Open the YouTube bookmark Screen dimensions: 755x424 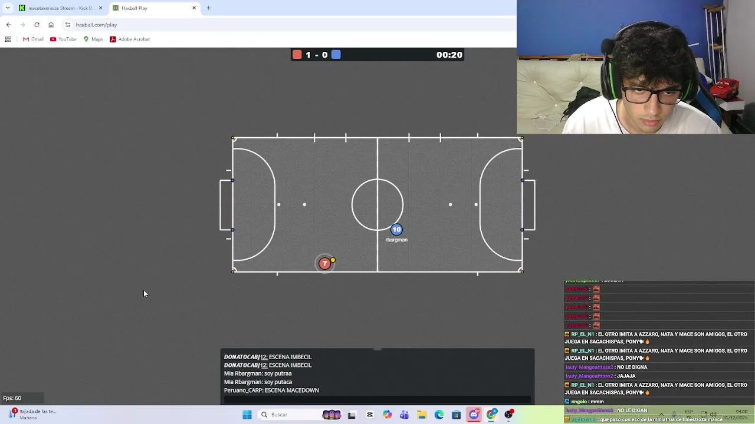63,39
